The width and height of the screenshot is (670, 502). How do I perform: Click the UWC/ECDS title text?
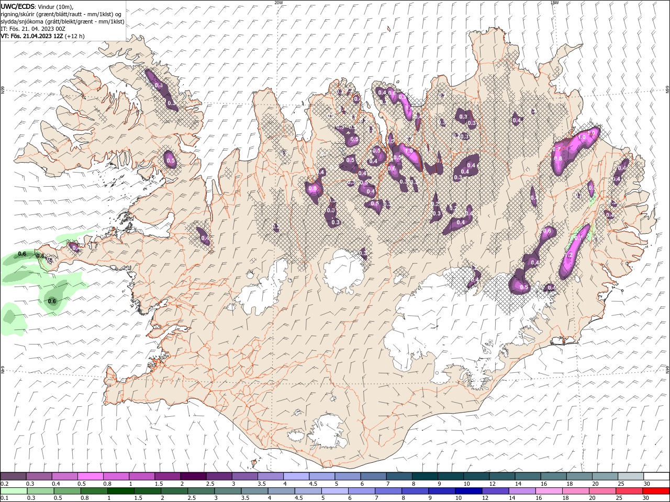click(x=18, y=6)
